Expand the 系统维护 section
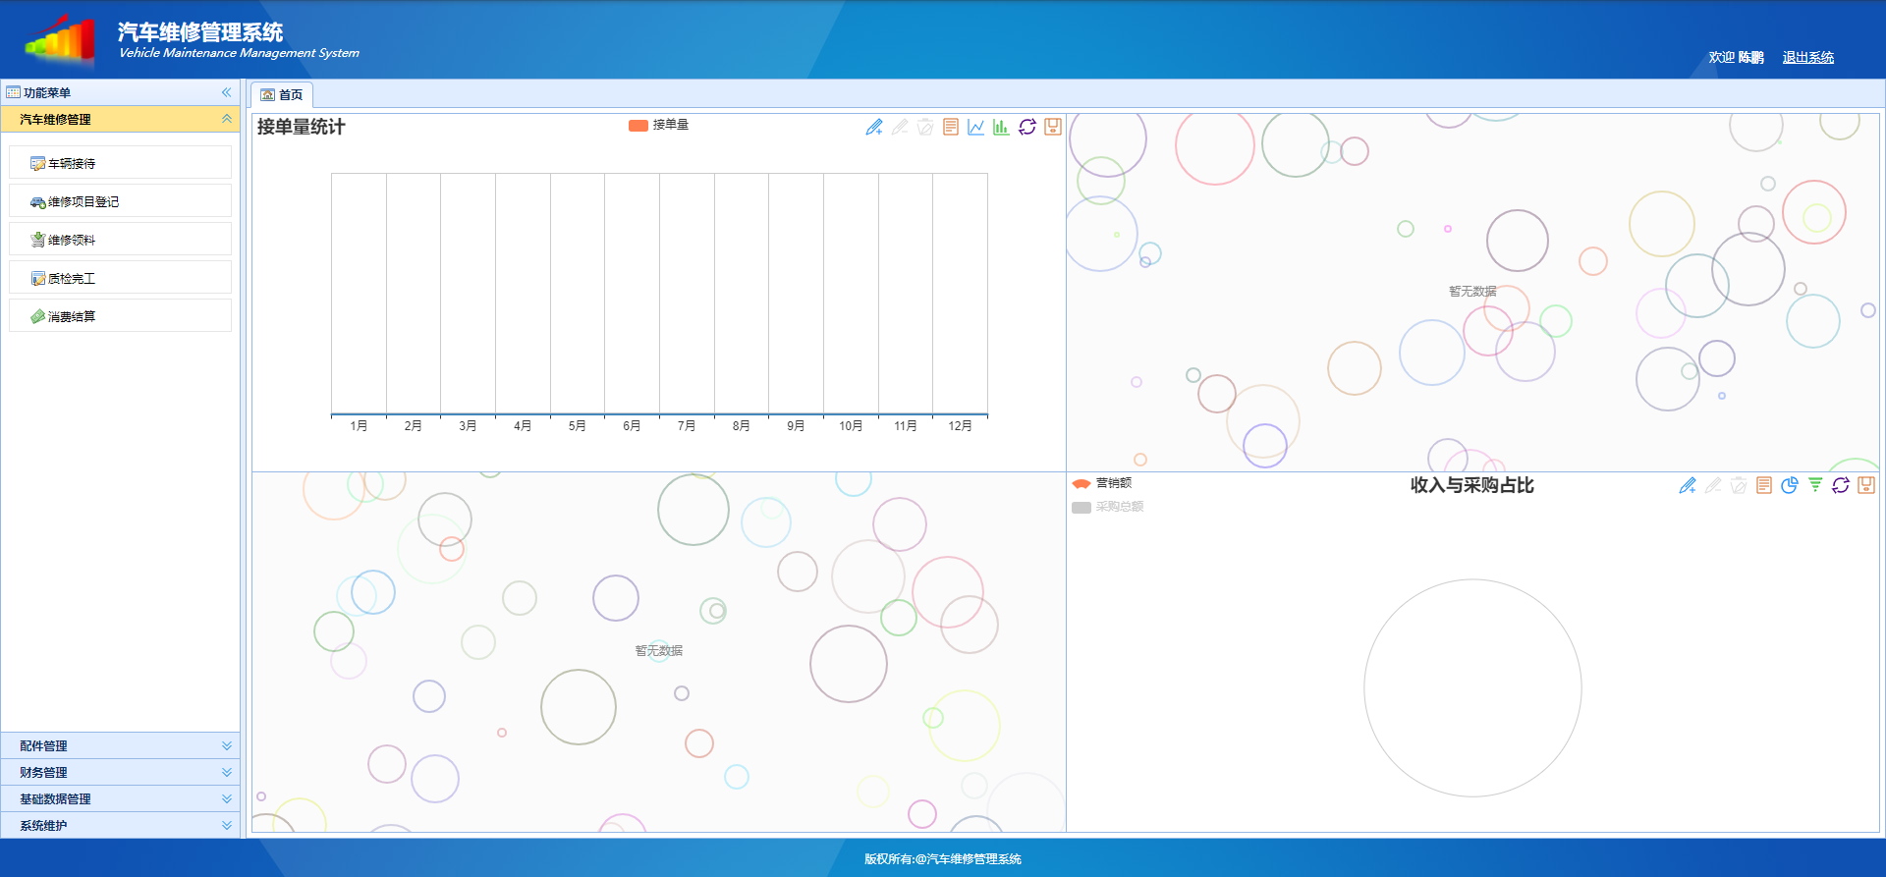Viewport: 1886px width, 877px height. (120, 825)
